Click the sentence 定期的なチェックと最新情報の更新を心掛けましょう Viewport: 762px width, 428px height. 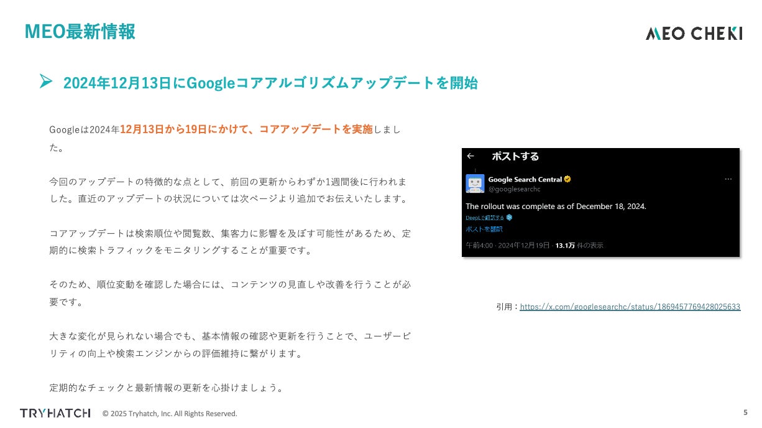tap(166, 388)
